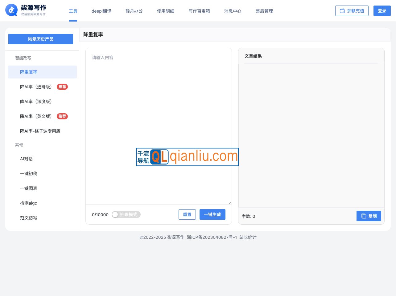Click the 推荐 badge beside 降AI率（英文版）
Viewport: 396px width, 296px height.
point(62,116)
